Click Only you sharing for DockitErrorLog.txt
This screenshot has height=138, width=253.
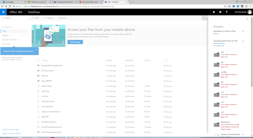pyautogui.click(x=168, y=122)
